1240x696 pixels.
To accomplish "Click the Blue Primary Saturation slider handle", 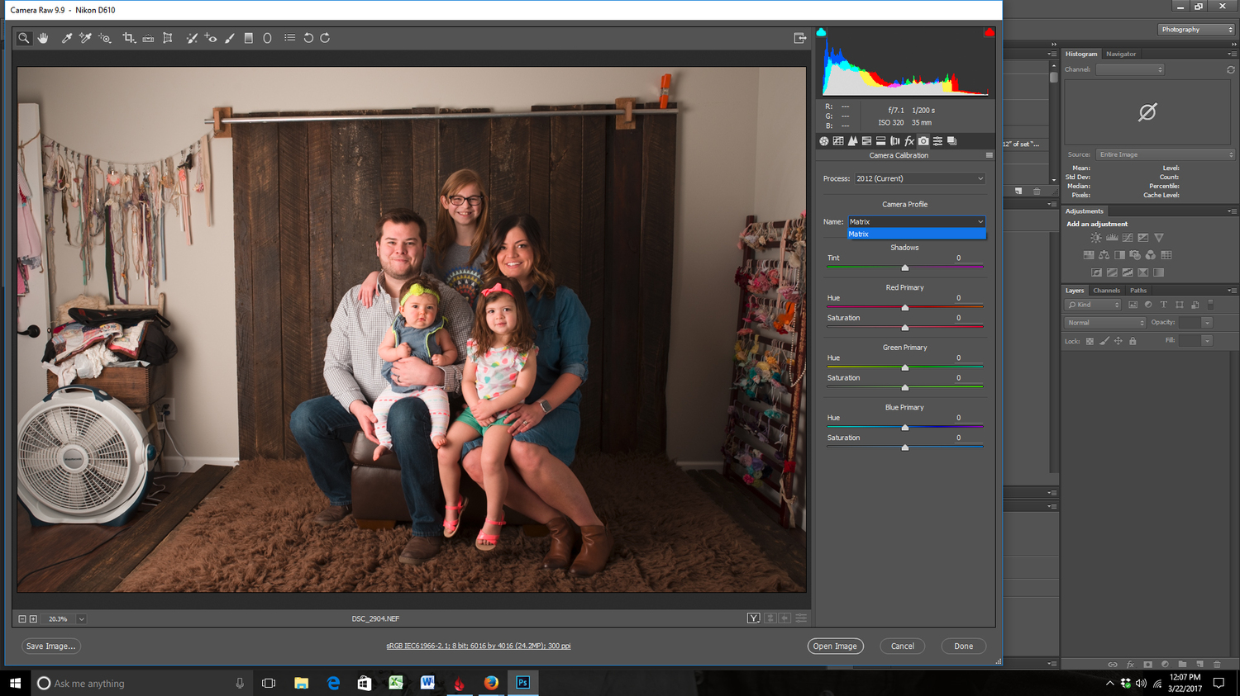I will pyautogui.click(x=905, y=447).
